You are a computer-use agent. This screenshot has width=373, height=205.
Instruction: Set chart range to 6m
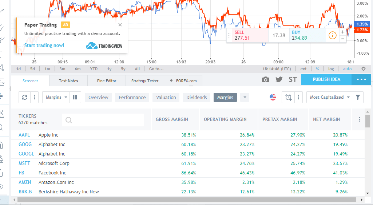(x=78, y=69)
